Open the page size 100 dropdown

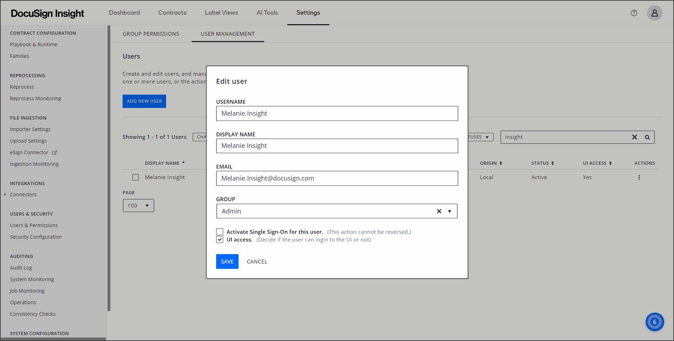coord(138,205)
